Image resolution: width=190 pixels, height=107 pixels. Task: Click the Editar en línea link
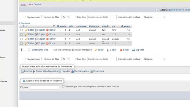[x=177, y=10]
